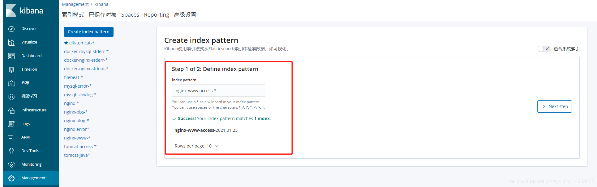Click Discover label in sidebar
Viewport: 597px width, 187px height.
pyautogui.click(x=29, y=29)
